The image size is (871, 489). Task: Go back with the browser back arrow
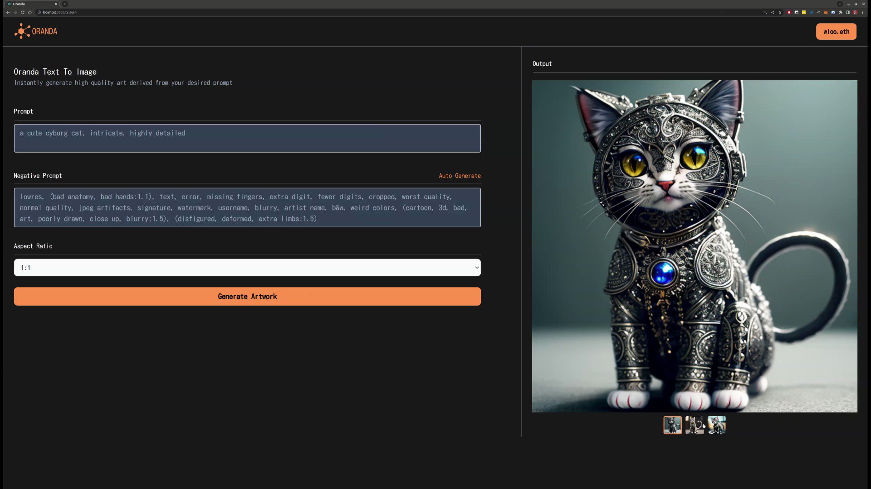point(8,12)
